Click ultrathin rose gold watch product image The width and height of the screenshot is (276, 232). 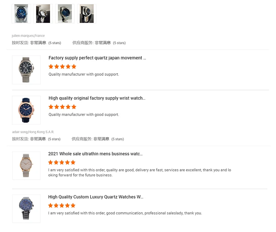26,165
